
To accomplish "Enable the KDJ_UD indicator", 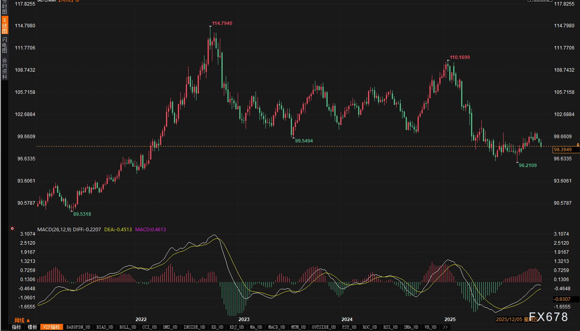I will tap(237, 327).
